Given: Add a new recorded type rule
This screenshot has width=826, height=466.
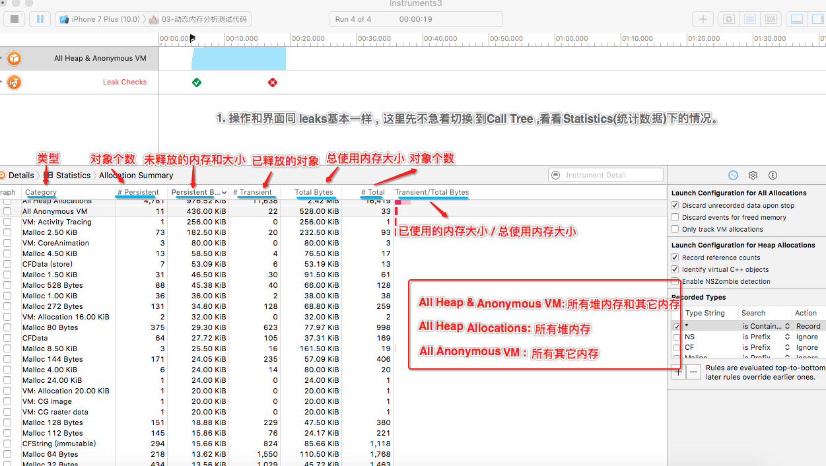Looking at the screenshot, I should point(679,372).
